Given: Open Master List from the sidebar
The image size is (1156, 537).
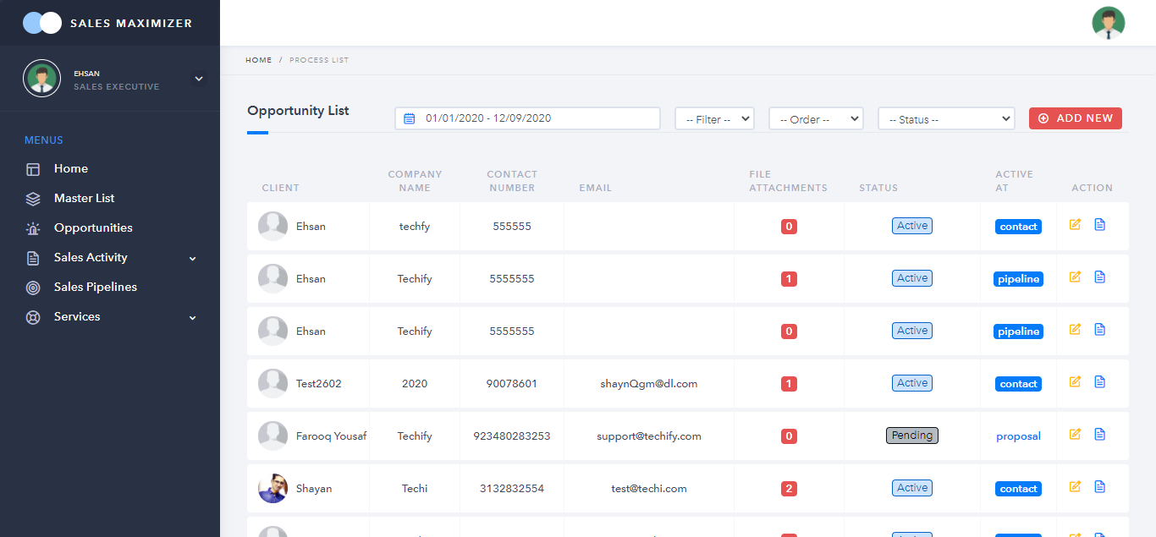Looking at the screenshot, I should [x=84, y=198].
